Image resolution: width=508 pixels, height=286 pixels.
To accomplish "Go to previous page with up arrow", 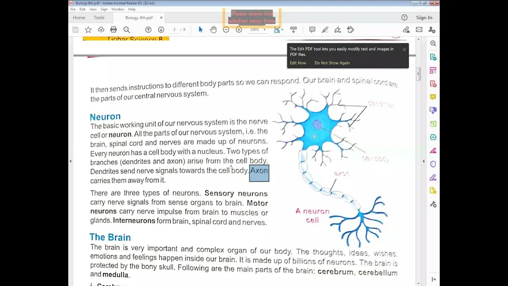I will click(148, 30).
